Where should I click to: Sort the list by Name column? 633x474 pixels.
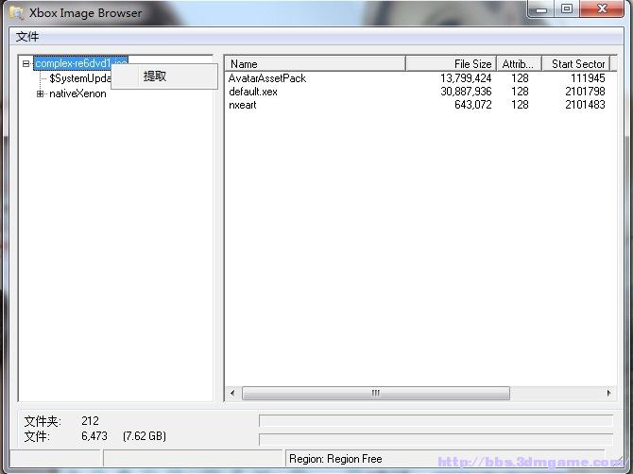point(315,64)
